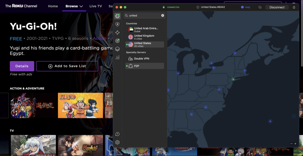The image size is (303, 156).
Task: Open the server map globe sidebar icon
Action: click(117, 16)
